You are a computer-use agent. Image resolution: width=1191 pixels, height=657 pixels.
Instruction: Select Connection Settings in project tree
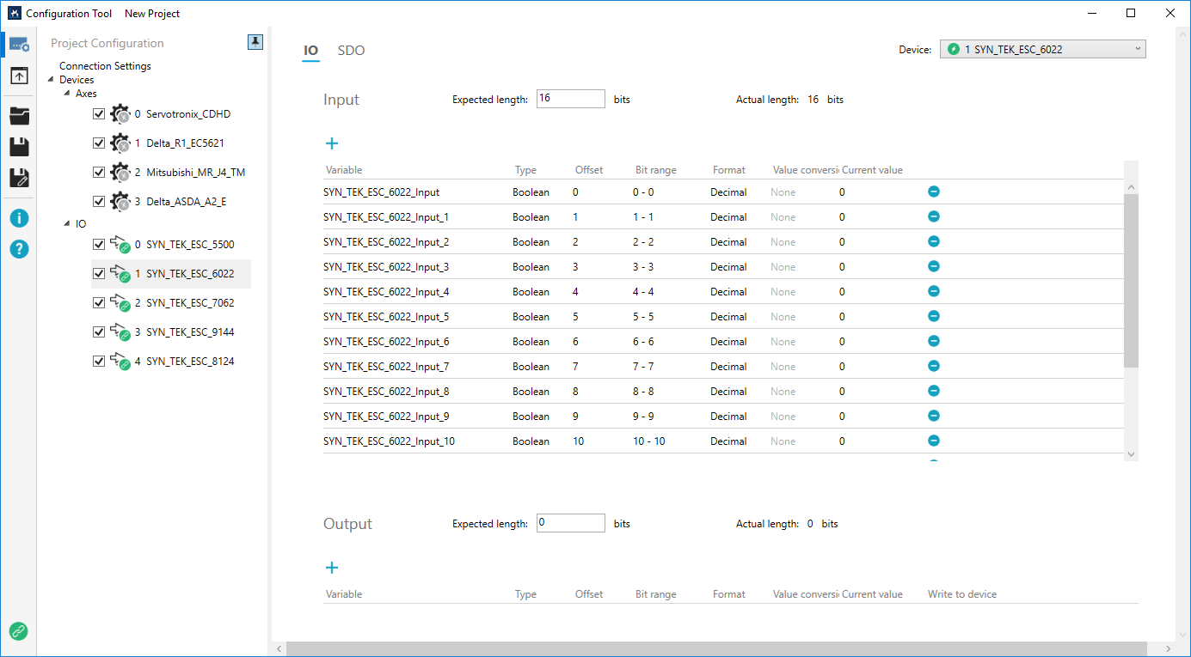[105, 66]
